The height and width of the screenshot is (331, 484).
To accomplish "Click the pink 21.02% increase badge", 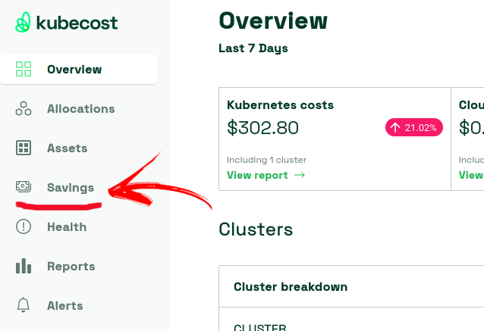I will 414,127.
